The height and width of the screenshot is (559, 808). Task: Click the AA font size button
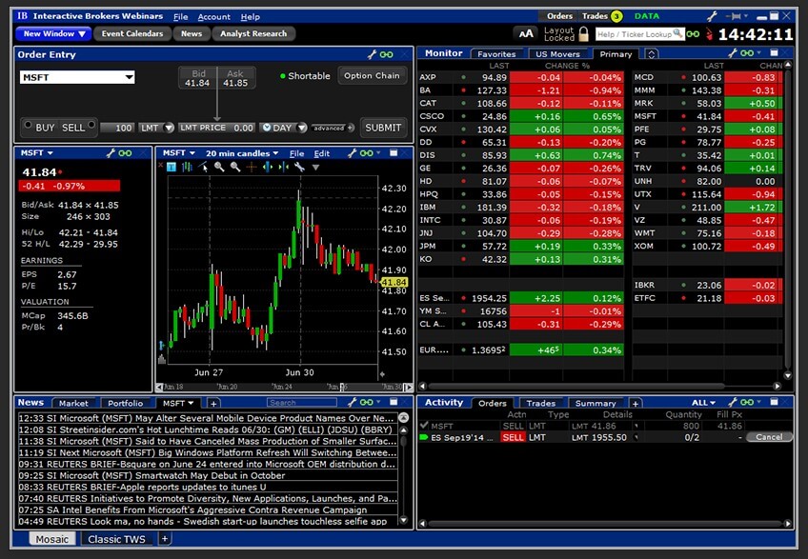coord(526,34)
